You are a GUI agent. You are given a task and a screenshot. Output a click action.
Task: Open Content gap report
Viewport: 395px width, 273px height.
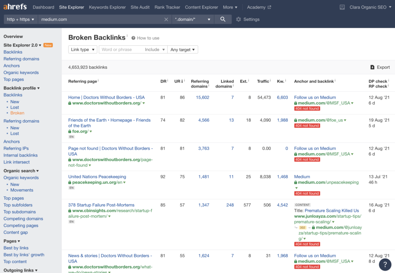[15, 233]
